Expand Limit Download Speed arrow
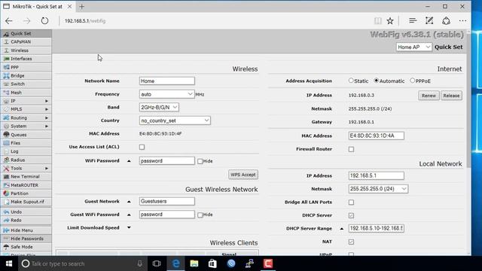Image resolution: width=482 pixels, height=271 pixels. click(x=129, y=227)
